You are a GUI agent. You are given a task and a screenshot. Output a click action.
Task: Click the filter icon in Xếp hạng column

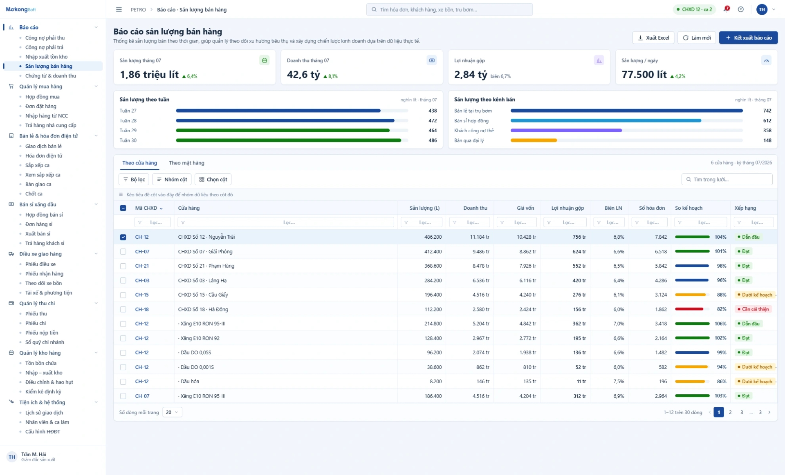click(x=739, y=222)
